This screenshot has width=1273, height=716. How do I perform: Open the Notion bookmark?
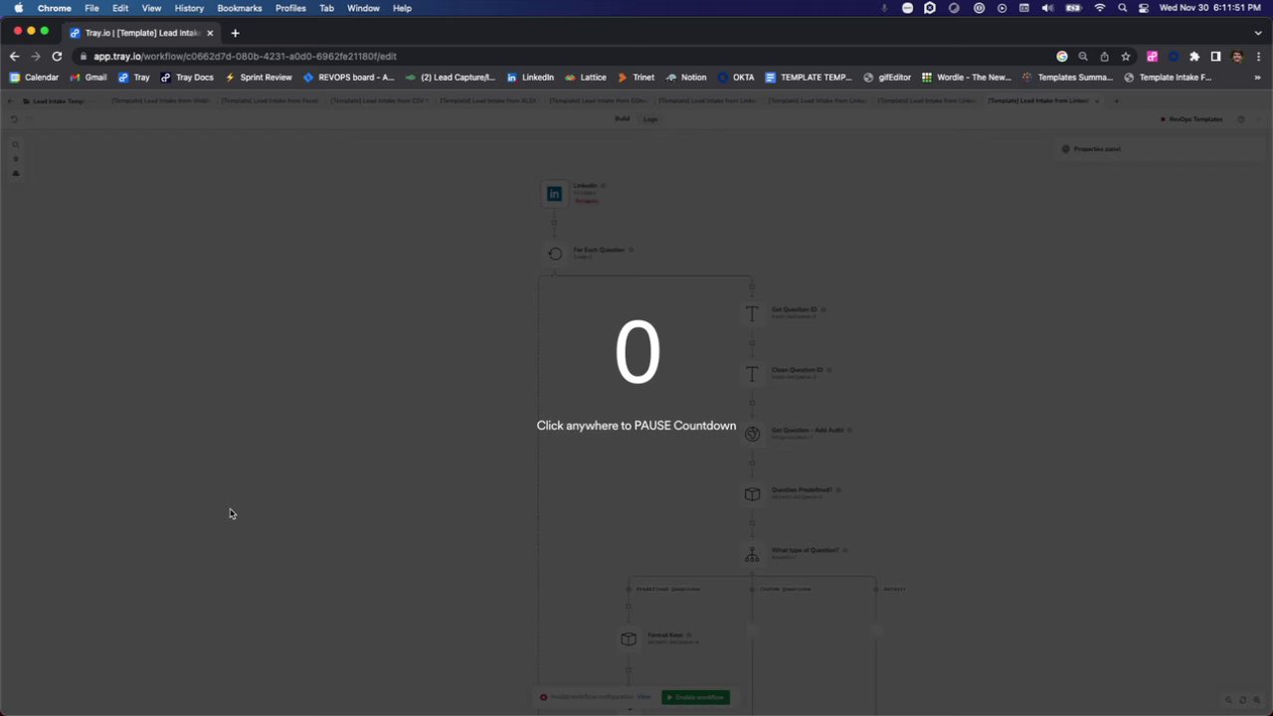[686, 77]
